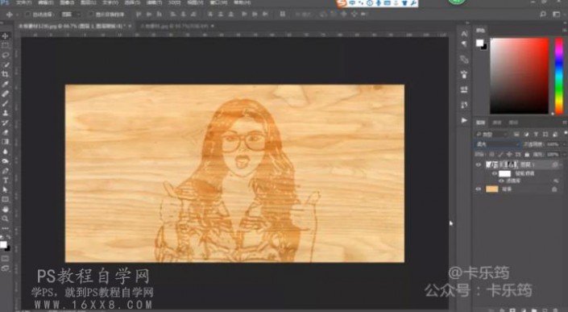568x312 pixels.
Task: Pick a red shade in the color field
Action: coord(519,76)
